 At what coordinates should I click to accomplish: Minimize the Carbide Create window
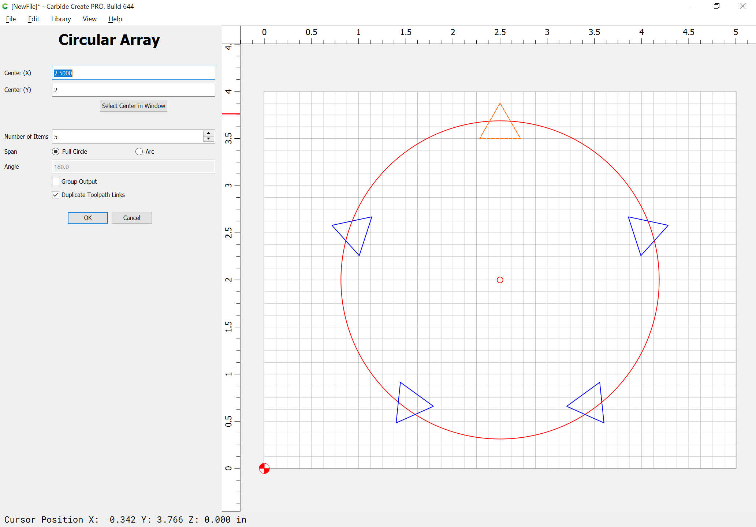pyautogui.click(x=691, y=6)
